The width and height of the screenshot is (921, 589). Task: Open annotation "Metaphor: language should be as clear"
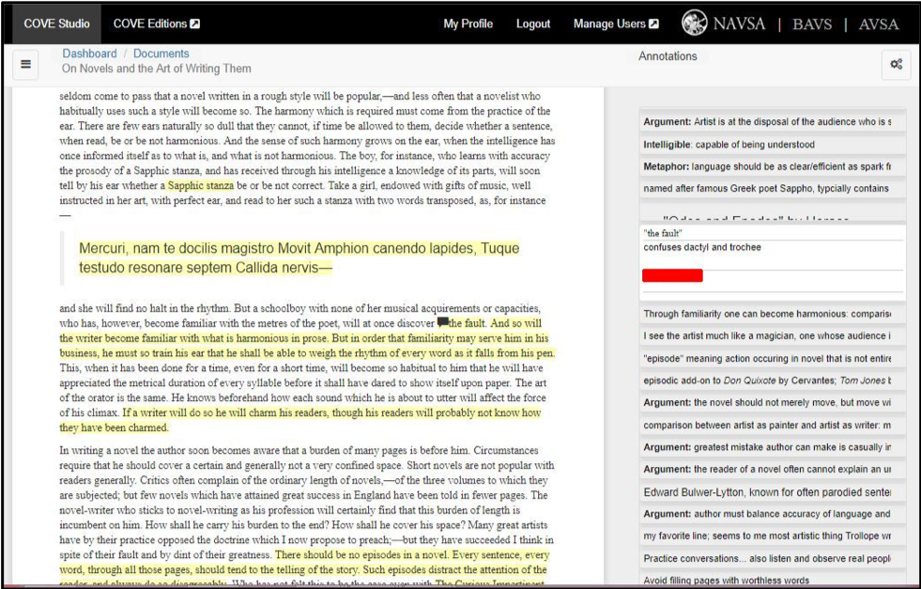click(772, 166)
